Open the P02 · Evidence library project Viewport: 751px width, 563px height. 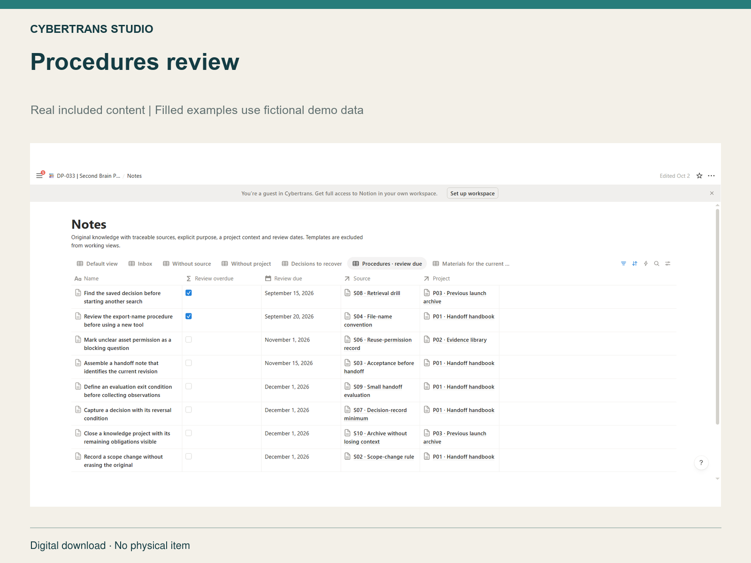tap(455, 340)
